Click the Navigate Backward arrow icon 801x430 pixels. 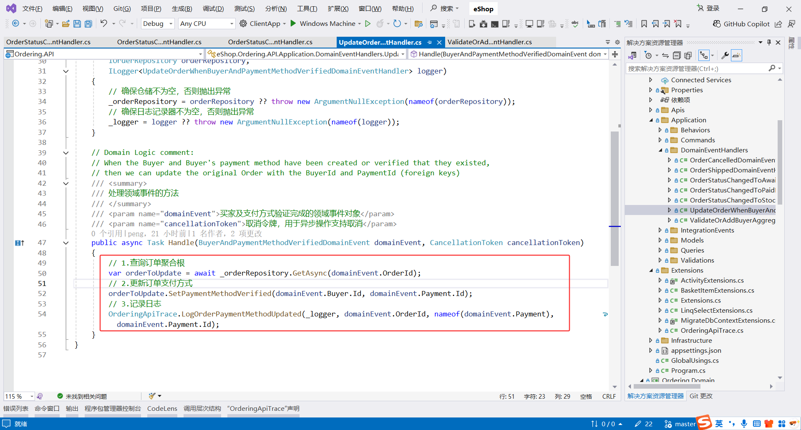15,24
